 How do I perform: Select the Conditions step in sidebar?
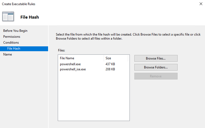[x=11, y=43]
